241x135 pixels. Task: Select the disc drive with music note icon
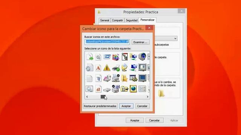pyautogui.click(x=107, y=78)
